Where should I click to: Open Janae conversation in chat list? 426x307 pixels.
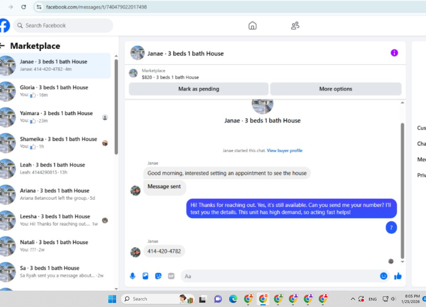pyautogui.click(x=55, y=65)
